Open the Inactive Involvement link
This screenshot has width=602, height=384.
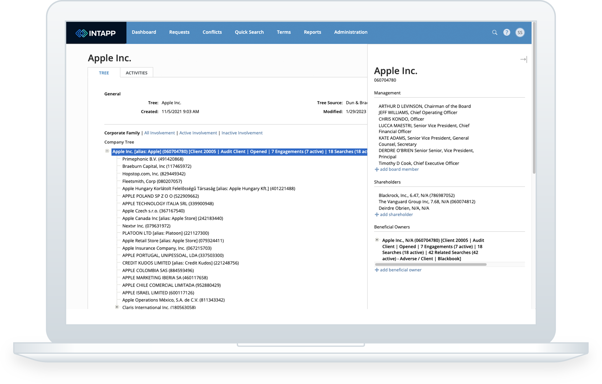(x=242, y=133)
